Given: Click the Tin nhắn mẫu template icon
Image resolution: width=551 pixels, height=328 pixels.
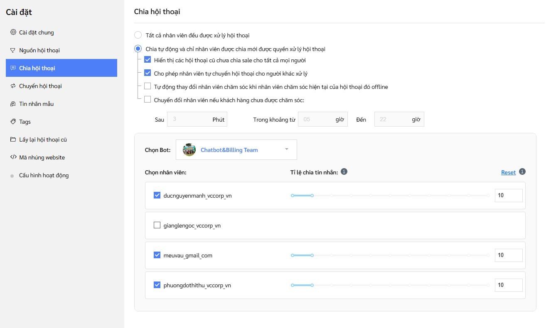Looking at the screenshot, I should click(x=13, y=104).
